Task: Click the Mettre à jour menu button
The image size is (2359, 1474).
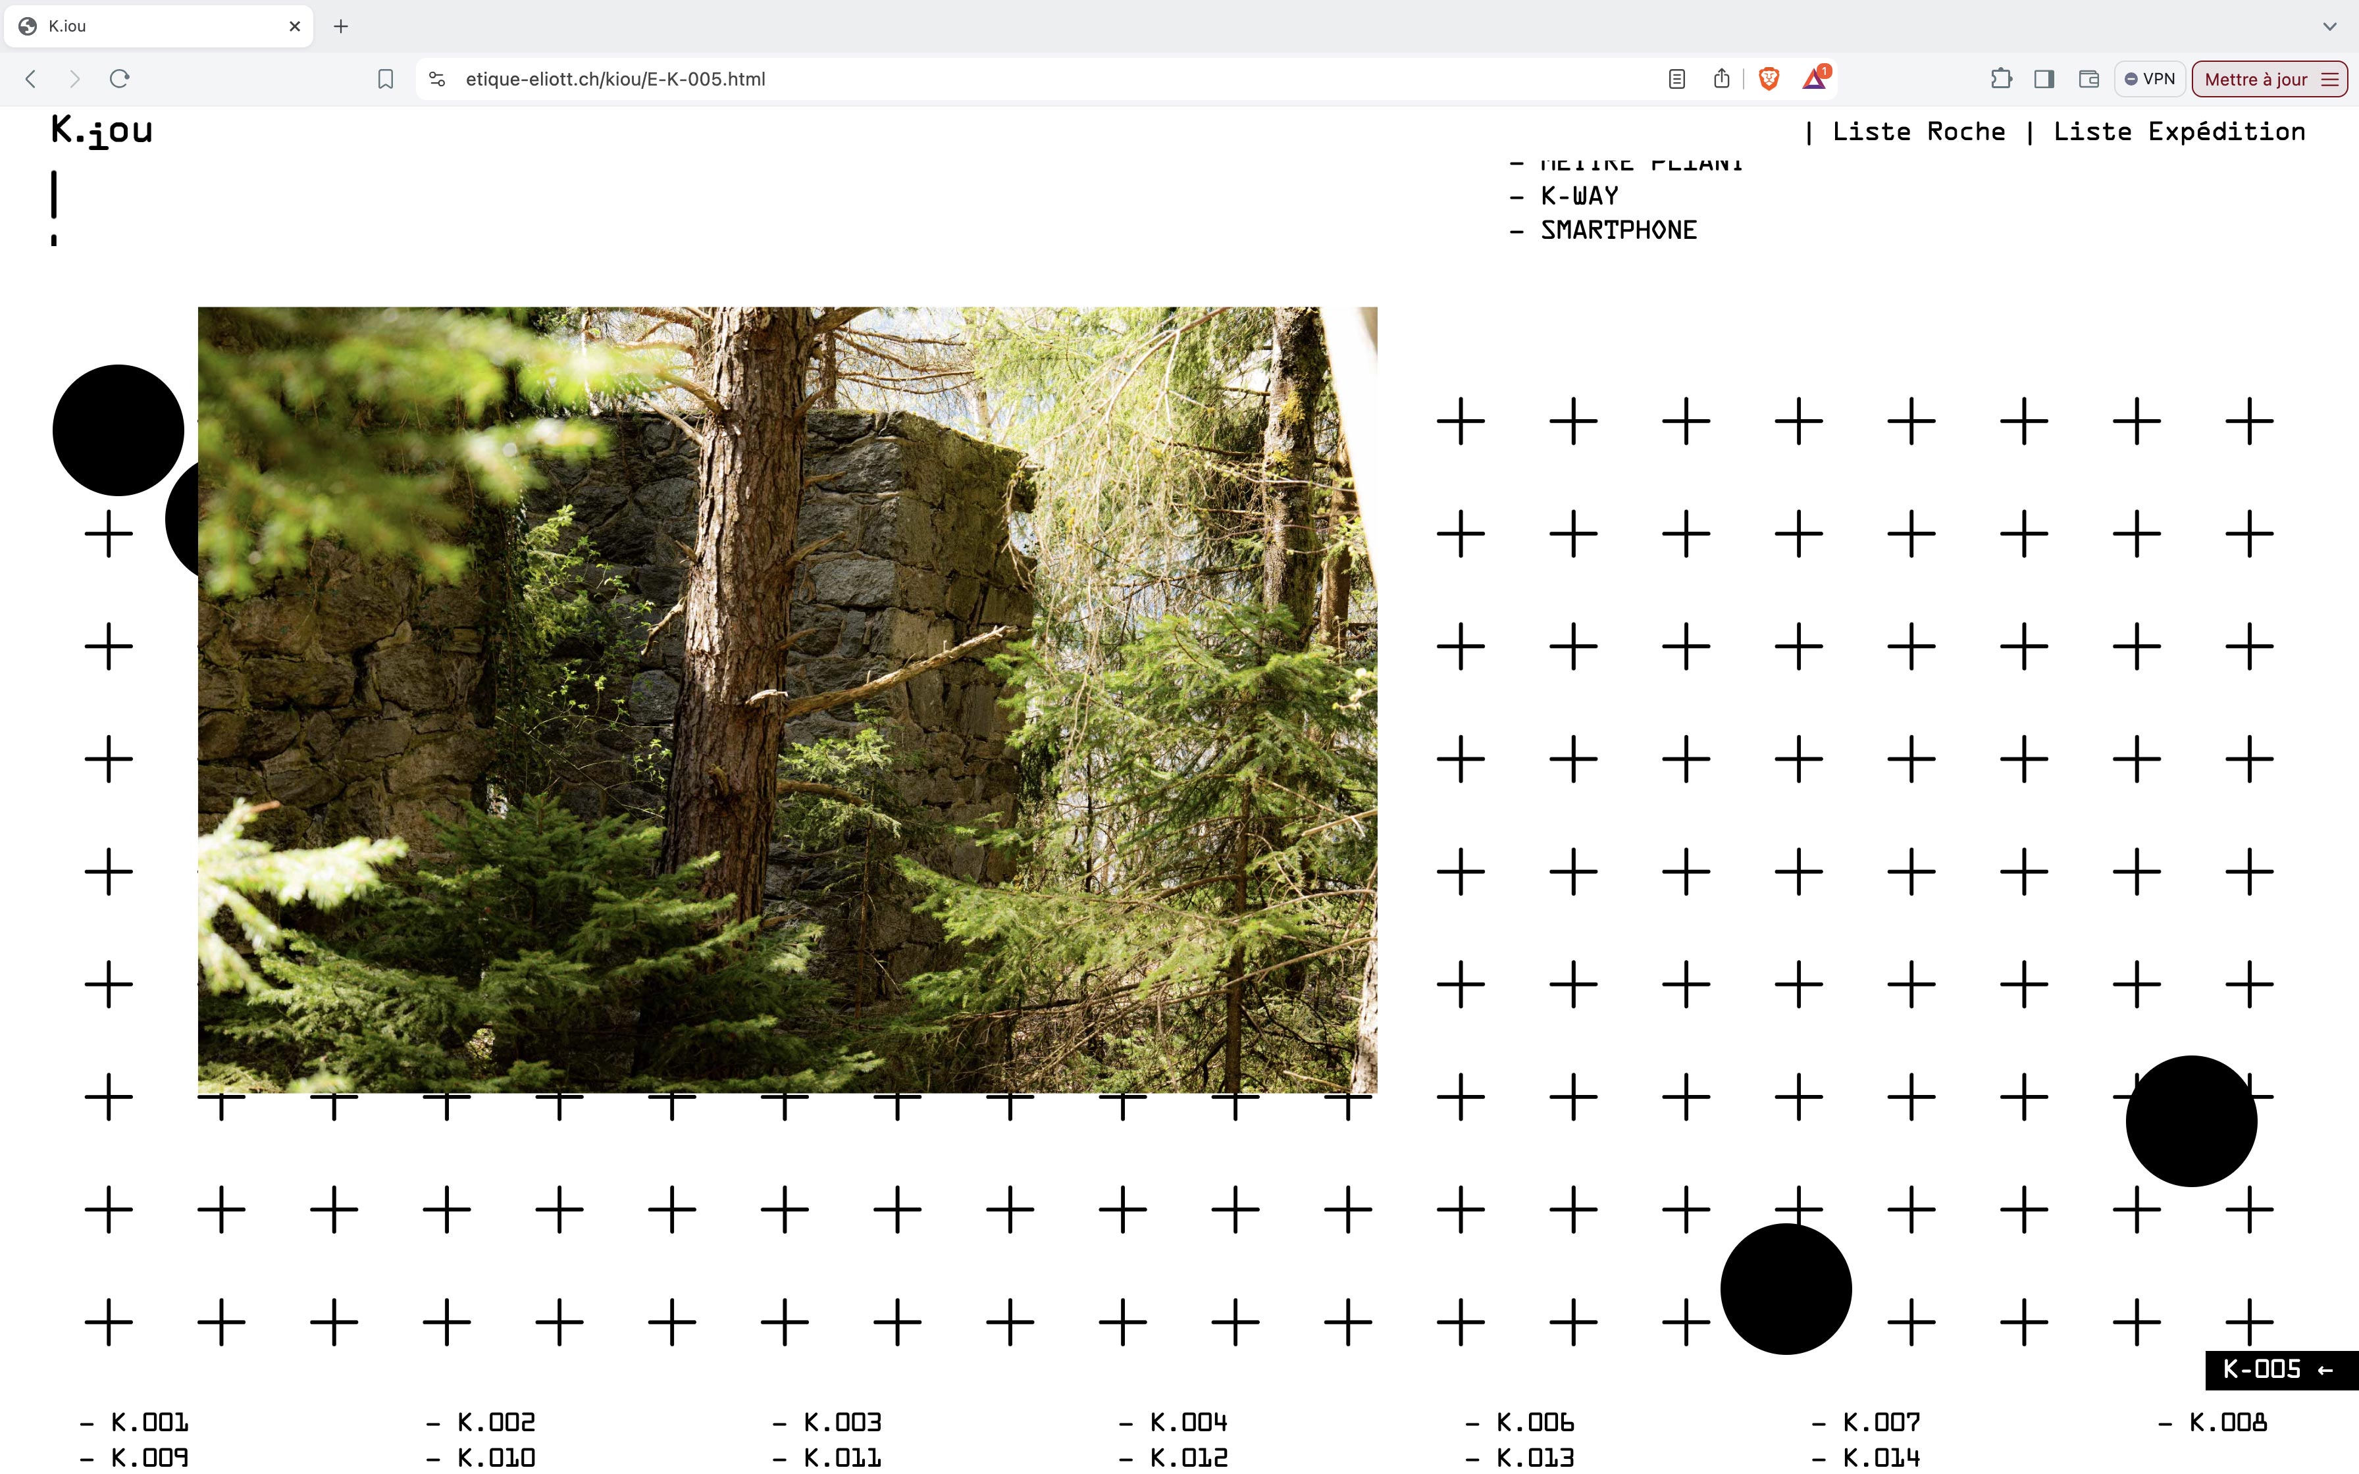Action: pyautogui.click(x=2269, y=79)
